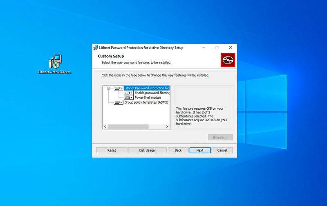The image size is (327, 206).
Task: Click the red disc logo in the header
Action: (x=228, y=60)
